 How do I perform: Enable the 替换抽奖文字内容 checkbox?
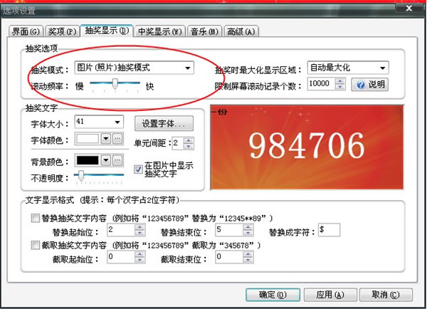click(x=36, y=218)
